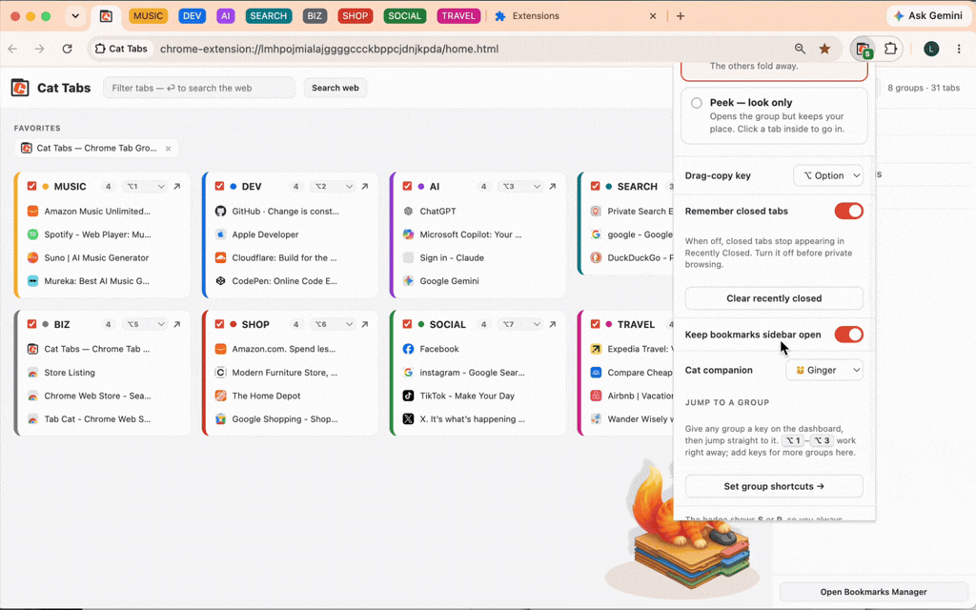Switch to the MUSIC tab group chip
Image resolution: width=976 pixels, height=610 pixels.
148,16
